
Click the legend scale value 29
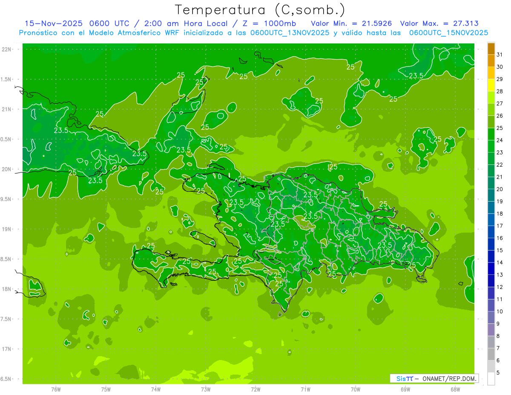click(x=500, y=79)
